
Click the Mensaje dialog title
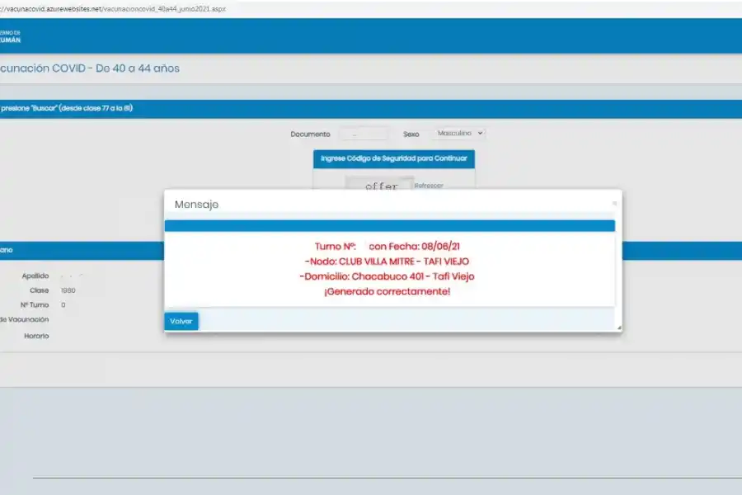[196, 205]
